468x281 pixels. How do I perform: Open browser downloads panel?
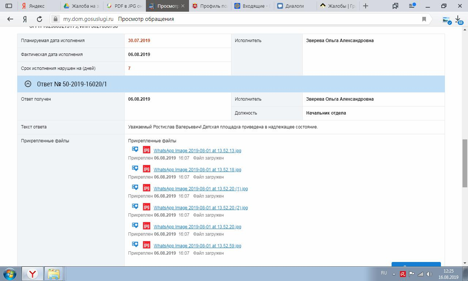point(458,19)
